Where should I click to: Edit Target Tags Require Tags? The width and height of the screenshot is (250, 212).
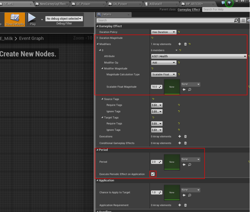(x=157, y=123)
